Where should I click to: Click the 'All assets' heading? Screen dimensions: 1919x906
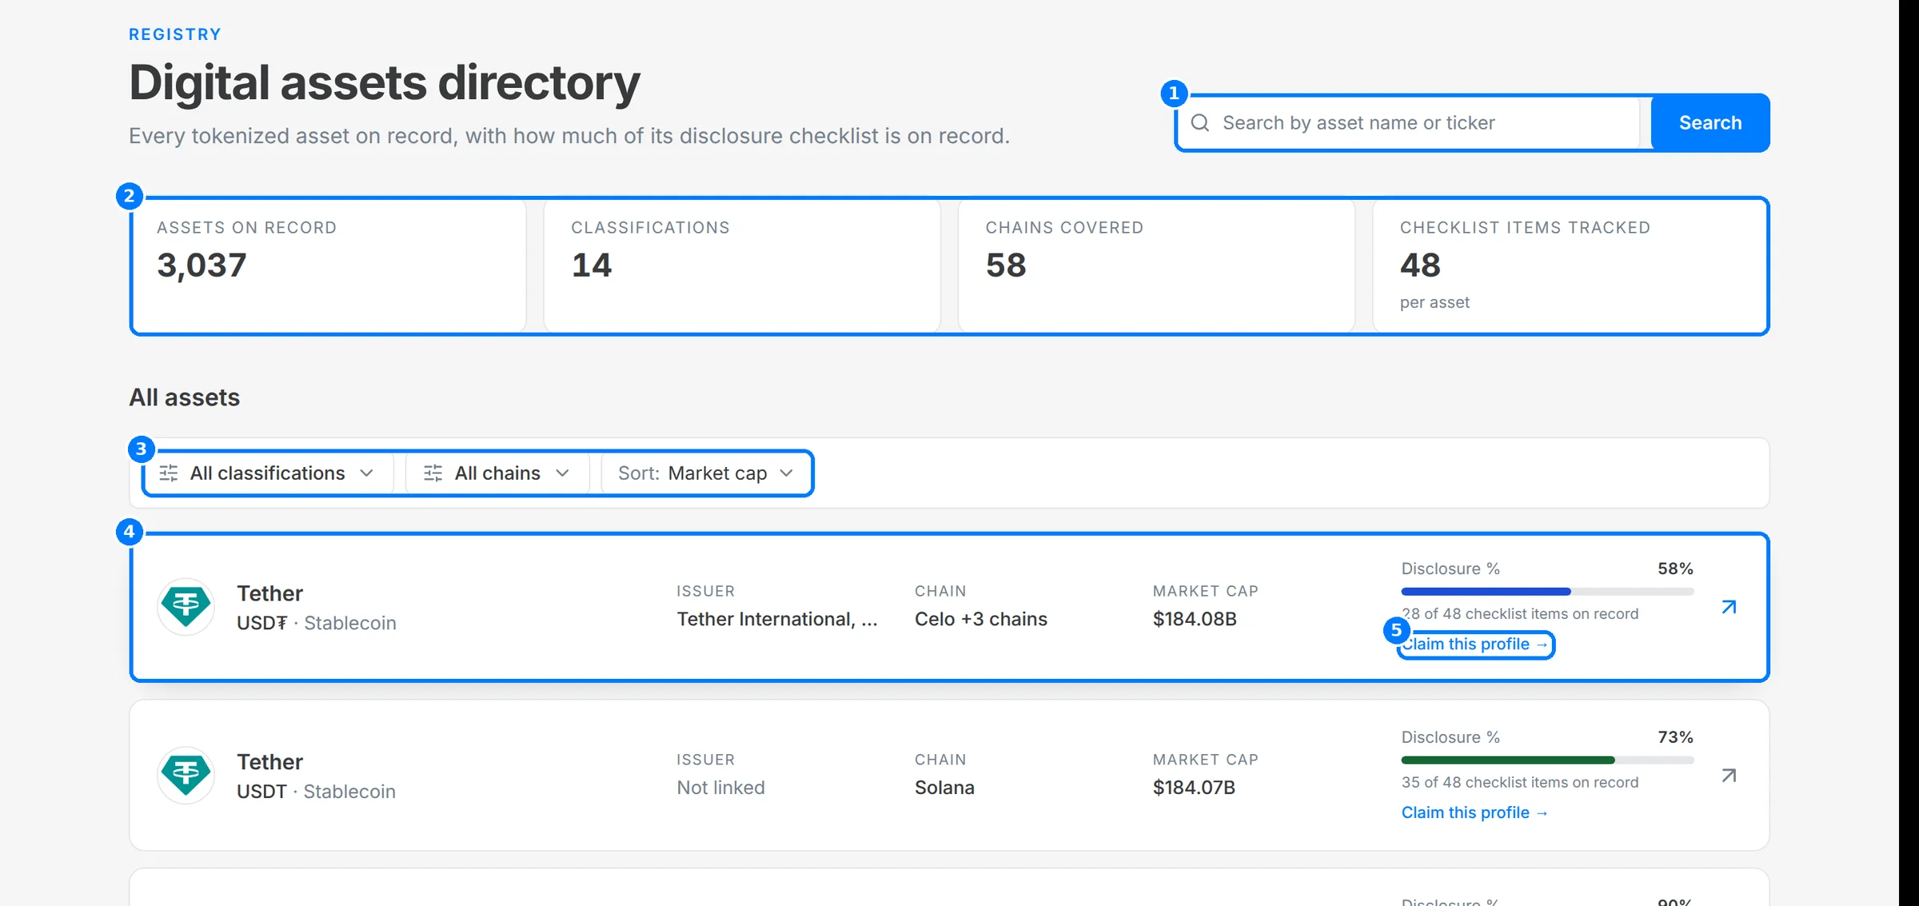click(x=185, y=397)
